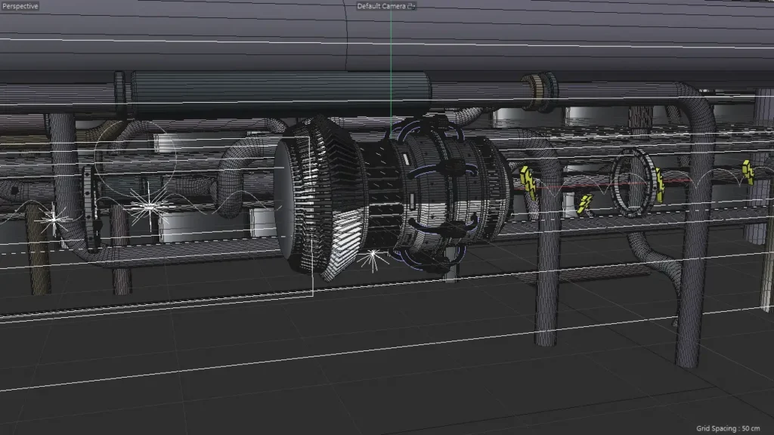Select the bolted flange plate on the left pipe
774x435 pixels.
tap(92, 208)
